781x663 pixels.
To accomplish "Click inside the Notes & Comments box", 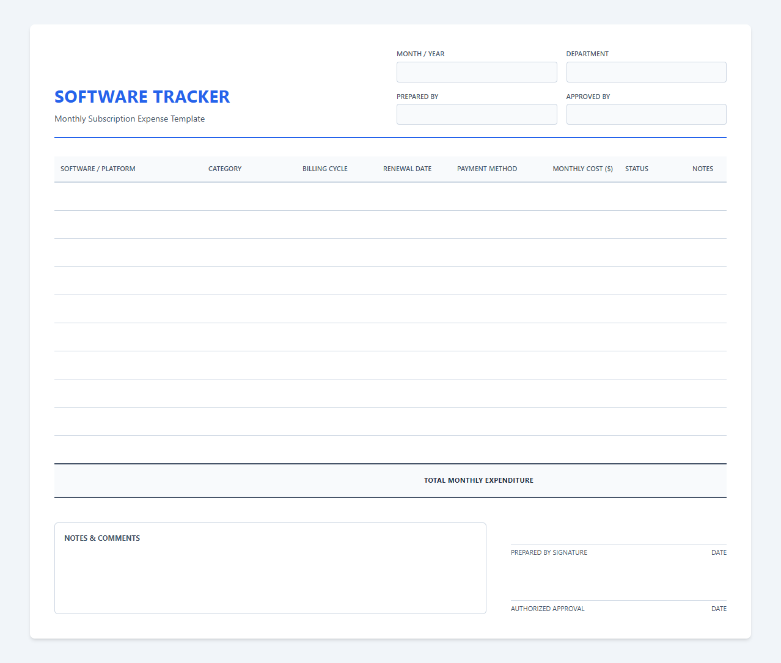I will [x=270, y=568].
